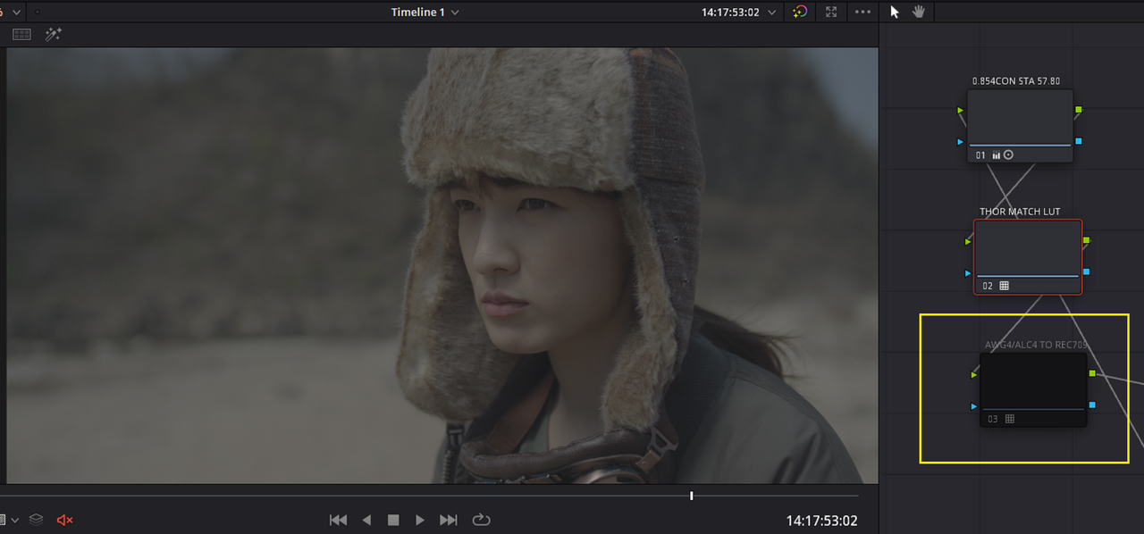
Task: Play the clip forward
Action: coord(420,520)
